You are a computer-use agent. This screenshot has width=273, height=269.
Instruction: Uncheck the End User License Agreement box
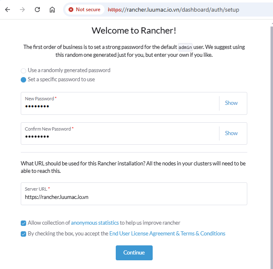23,234
